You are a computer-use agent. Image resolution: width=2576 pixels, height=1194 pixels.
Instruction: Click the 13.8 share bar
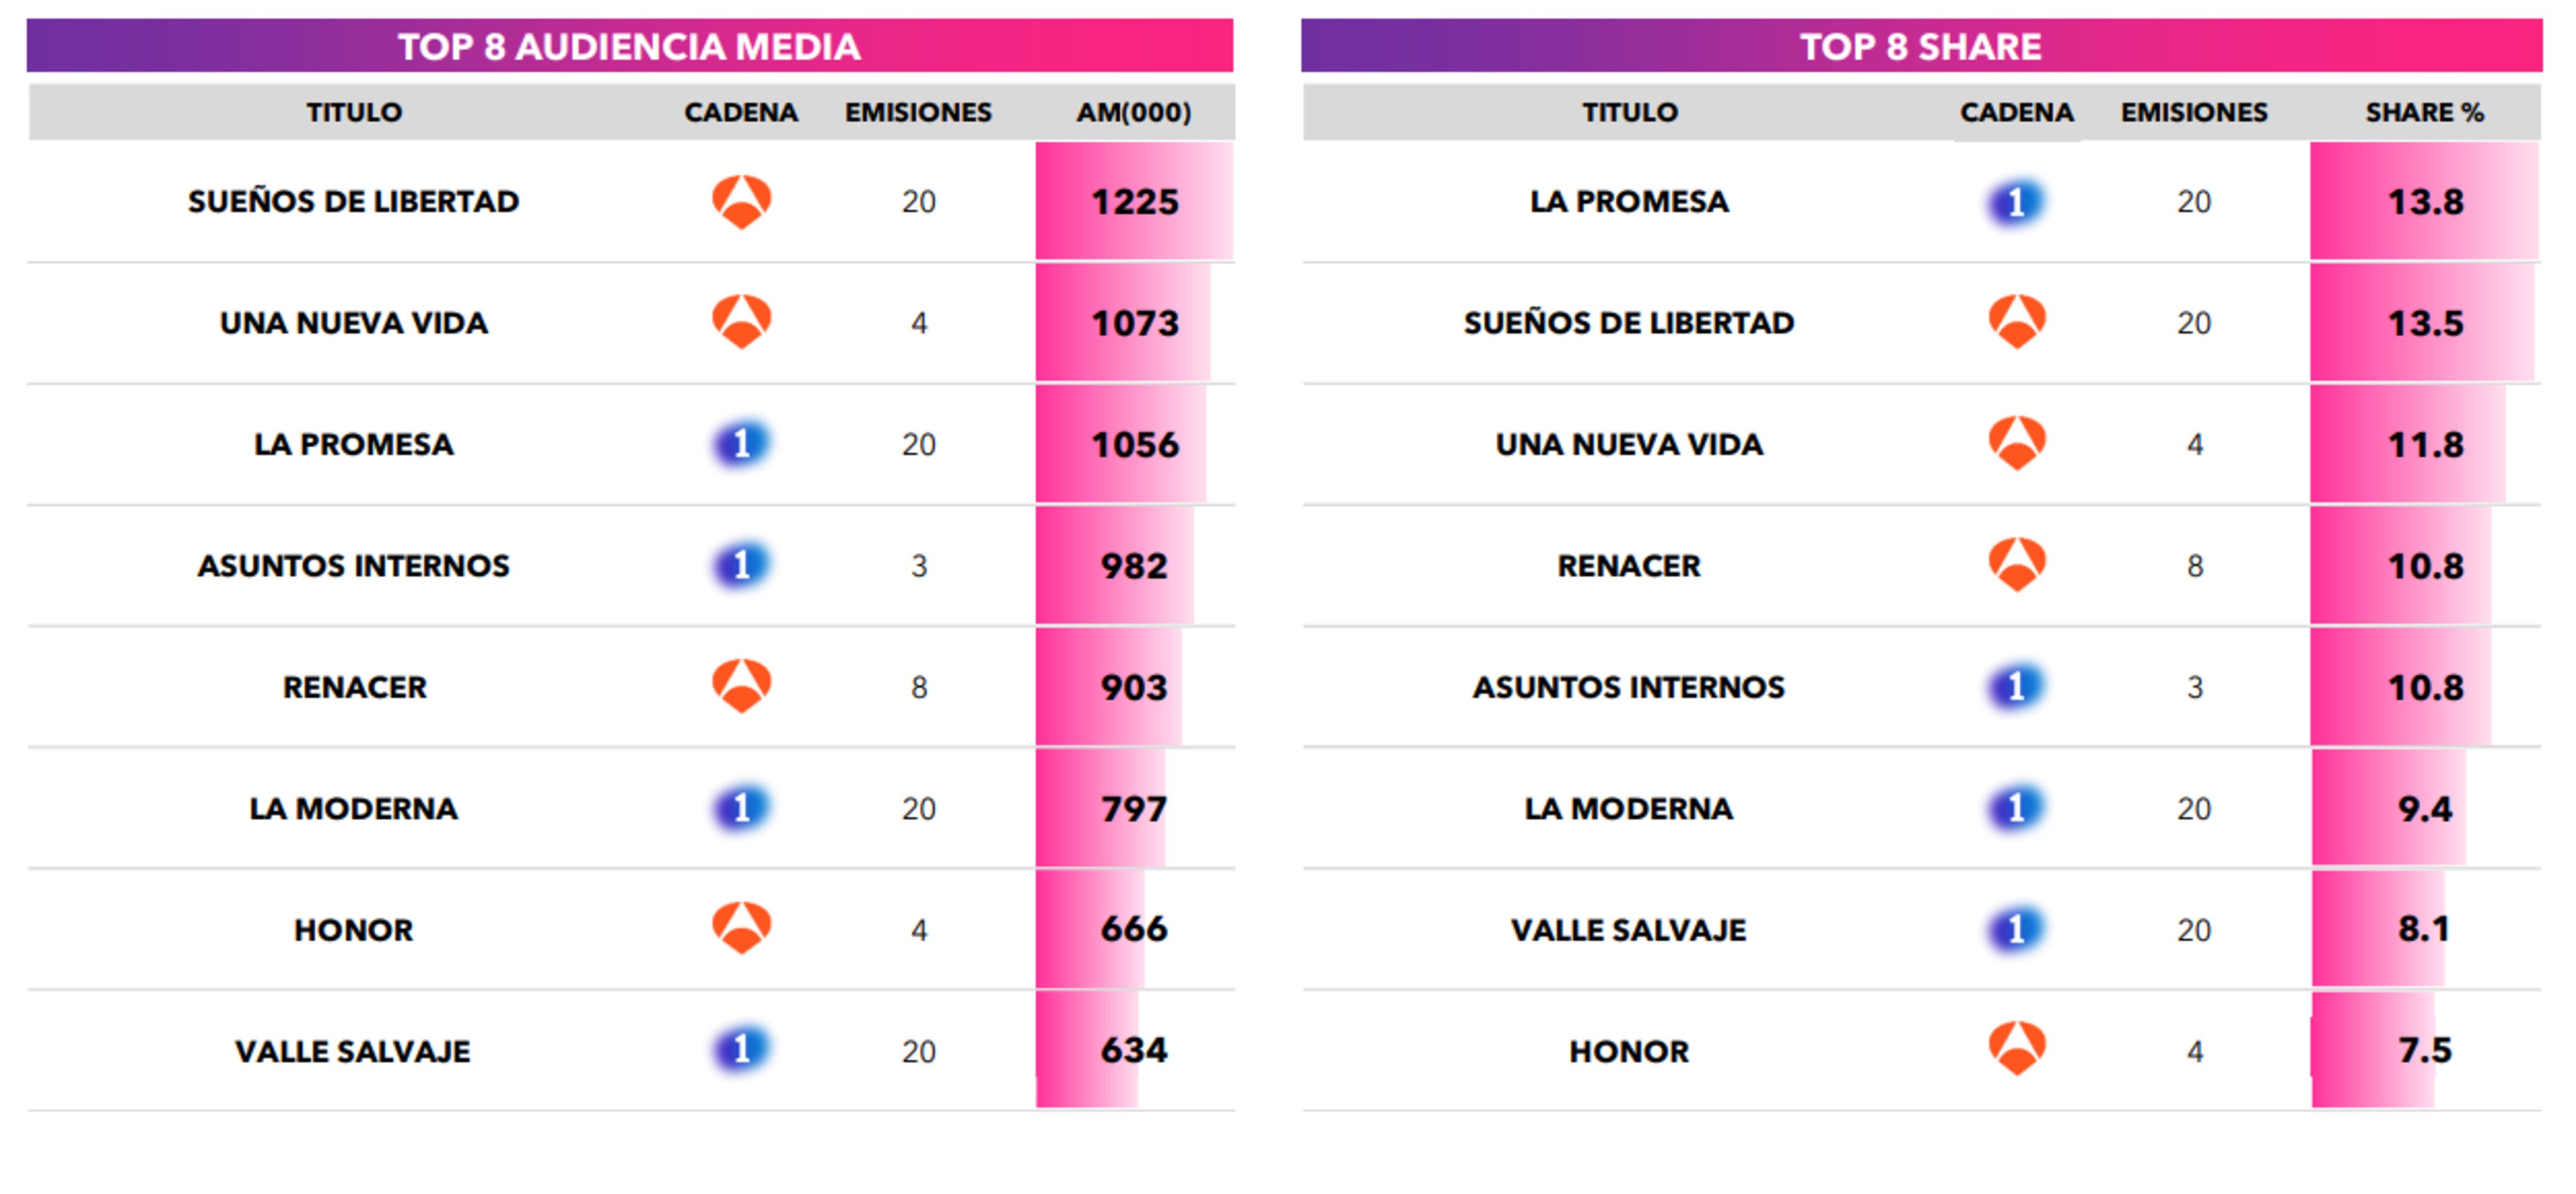(2423, 202)
